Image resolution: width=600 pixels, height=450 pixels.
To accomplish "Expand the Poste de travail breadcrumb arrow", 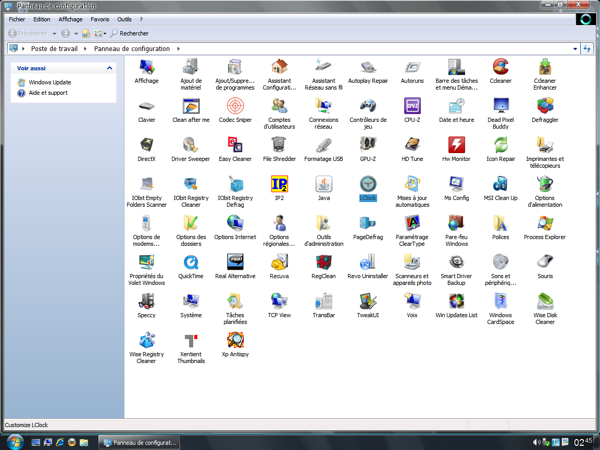I will point(85,48).
